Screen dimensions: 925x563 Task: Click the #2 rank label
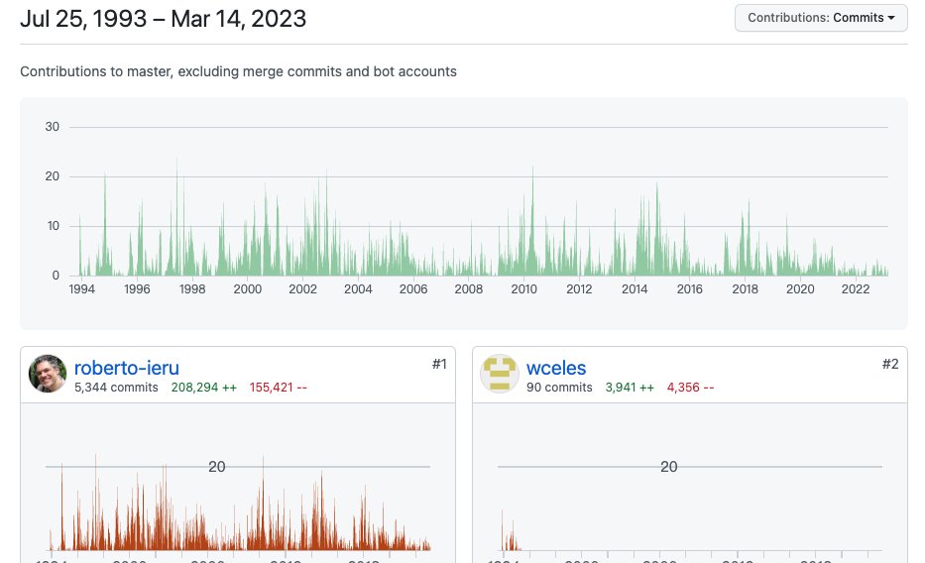click(890, 364)
